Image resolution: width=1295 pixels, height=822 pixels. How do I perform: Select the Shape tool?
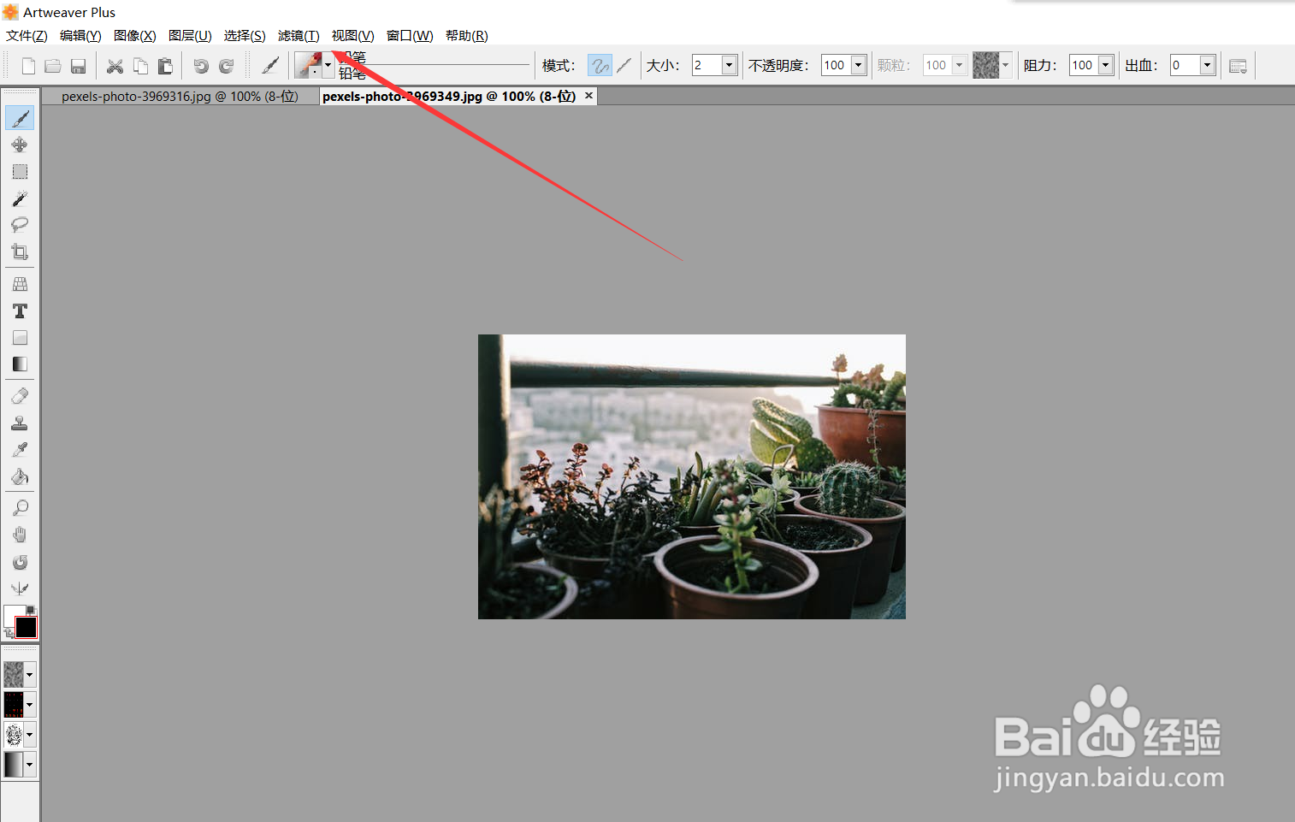pos(20,338)
